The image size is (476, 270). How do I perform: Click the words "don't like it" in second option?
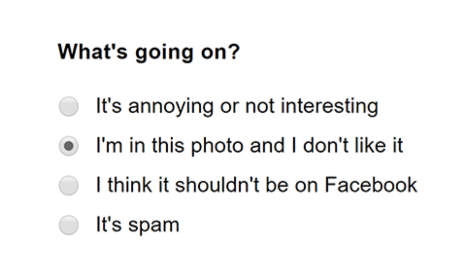353,146
